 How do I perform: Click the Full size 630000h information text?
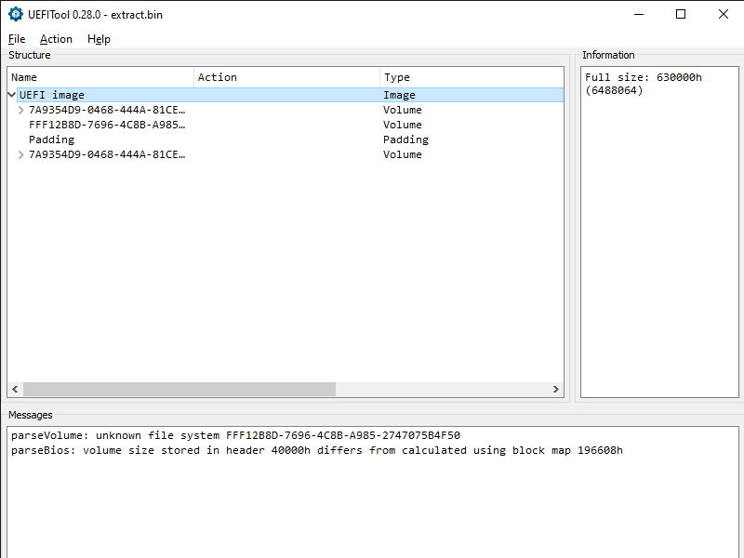click(643, 84)
